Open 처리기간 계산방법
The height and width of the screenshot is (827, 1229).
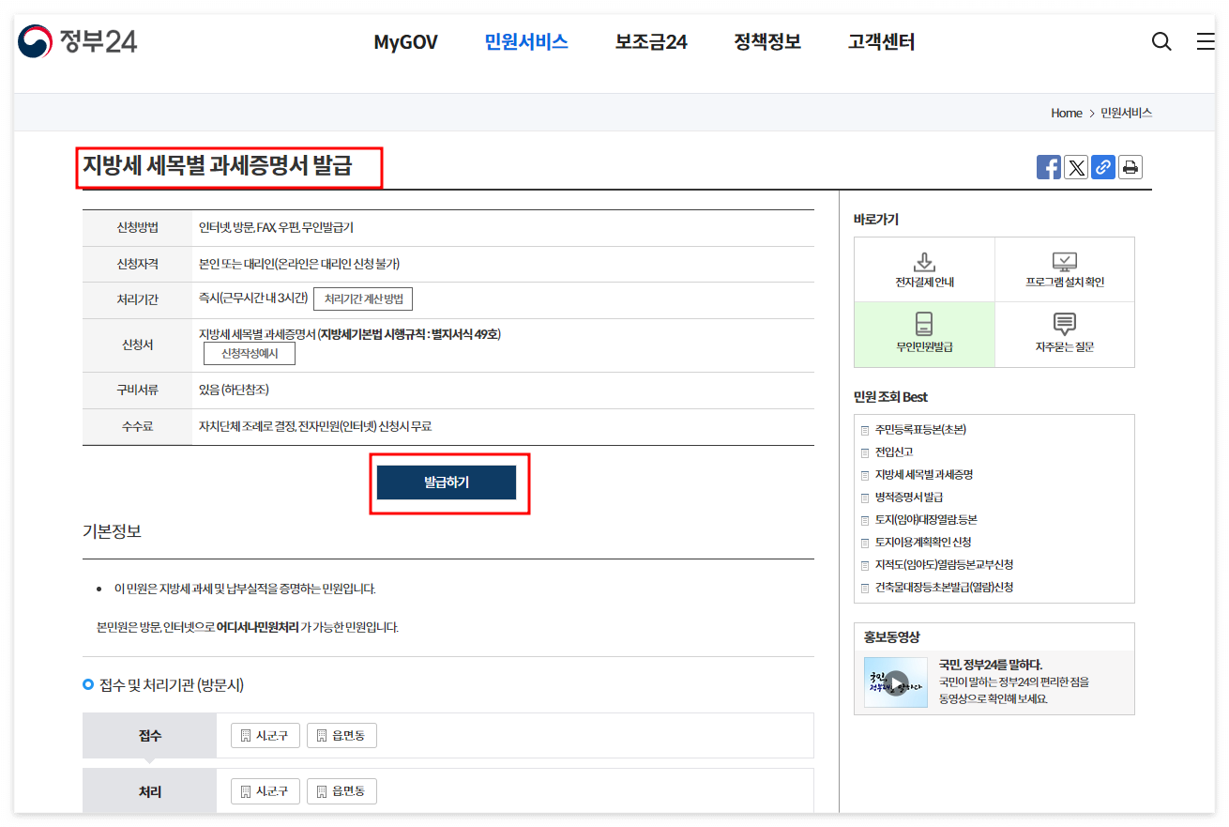[x=364, y=299]
